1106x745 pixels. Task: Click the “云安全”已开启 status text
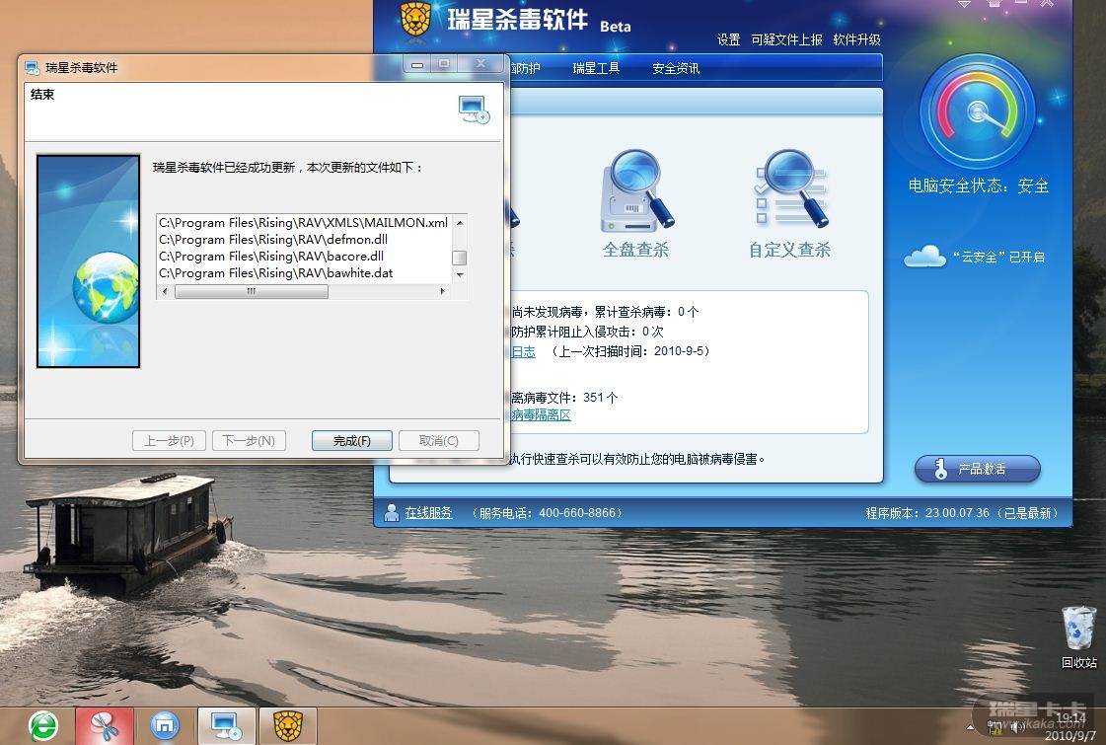[998, 257]
